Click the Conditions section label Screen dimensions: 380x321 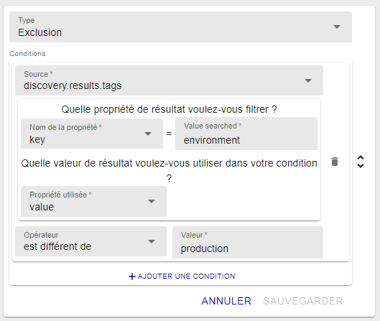27,54
